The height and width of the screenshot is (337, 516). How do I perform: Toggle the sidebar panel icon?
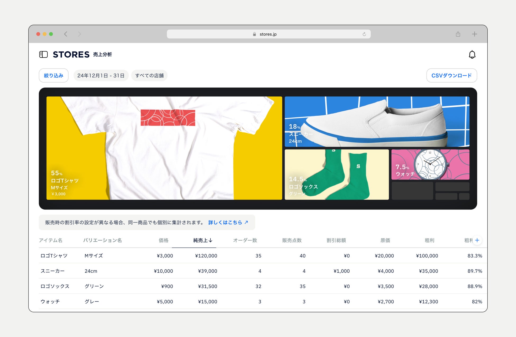(43, 55)
